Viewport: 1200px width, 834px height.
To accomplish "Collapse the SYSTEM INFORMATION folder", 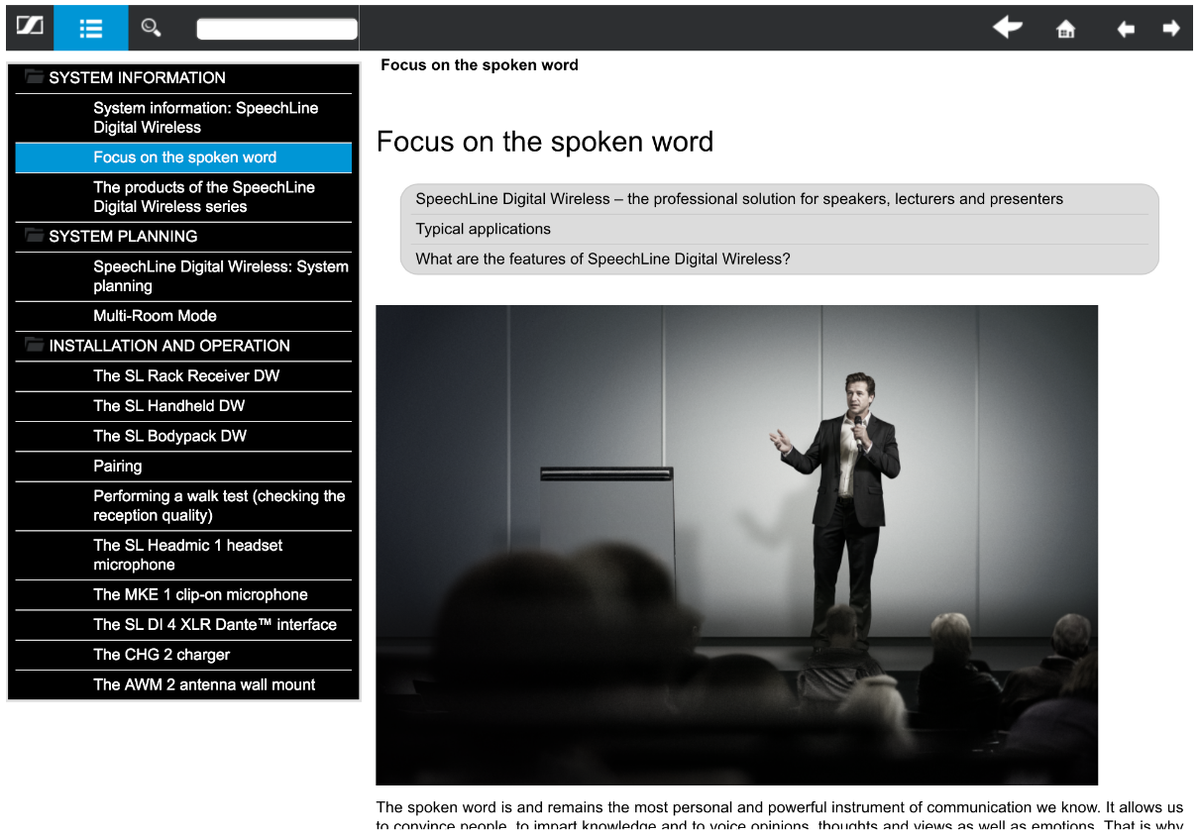I will coord(36,77).
